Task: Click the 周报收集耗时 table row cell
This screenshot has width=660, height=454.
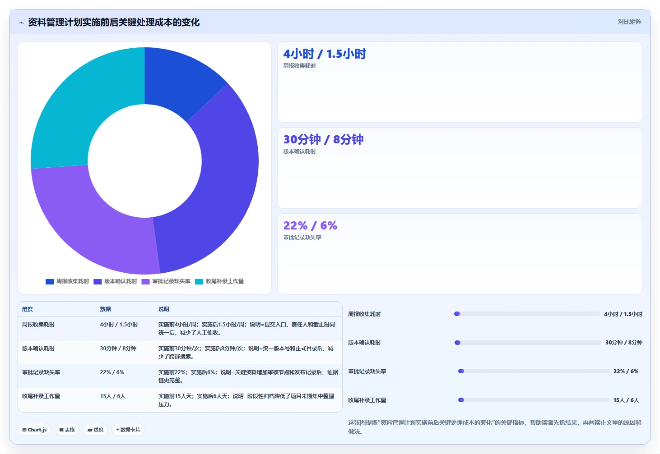Action: [38, 325]
